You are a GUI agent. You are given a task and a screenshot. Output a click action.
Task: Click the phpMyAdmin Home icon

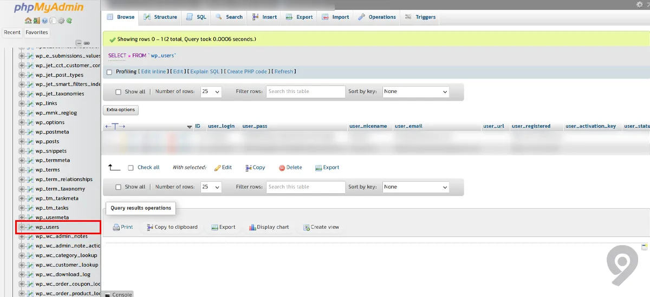tap(28, 21)
